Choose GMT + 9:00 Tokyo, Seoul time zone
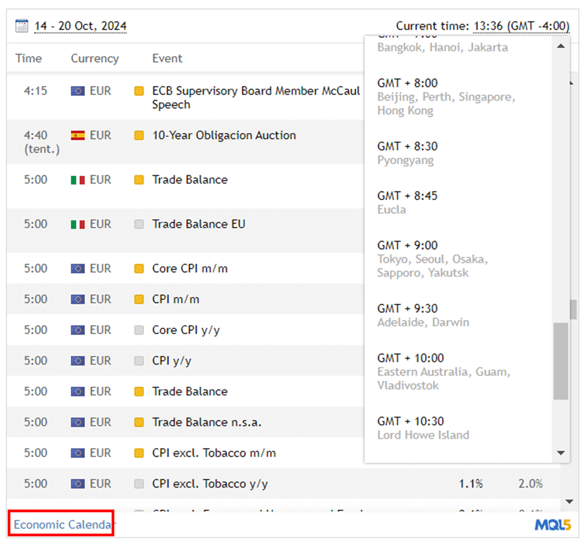The height and width of the screenshot is (544, 581). 432,259
